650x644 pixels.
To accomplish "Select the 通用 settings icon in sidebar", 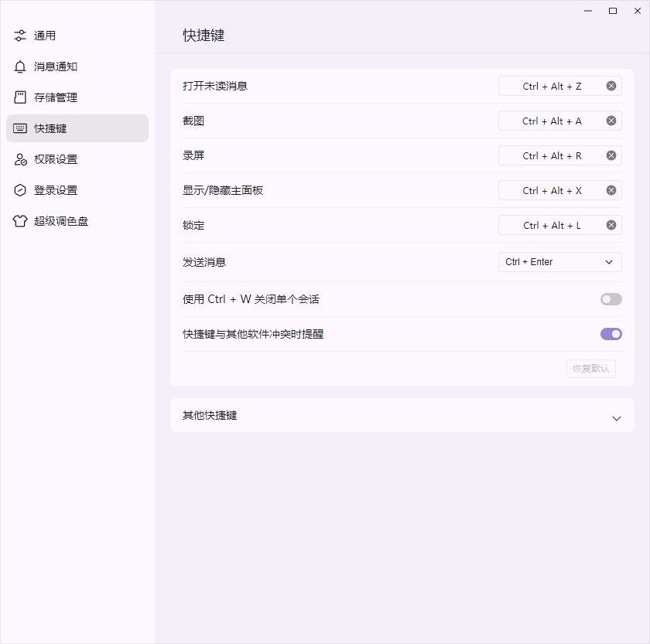I will click(19, 36).
